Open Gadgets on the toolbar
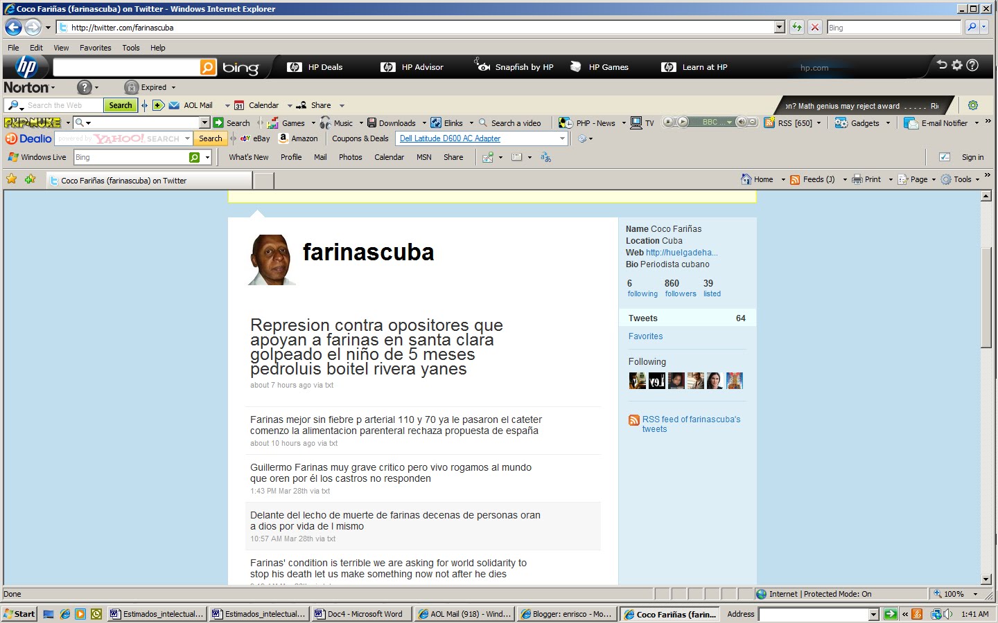Screen dimensions: 998x623 pos(857,123)
